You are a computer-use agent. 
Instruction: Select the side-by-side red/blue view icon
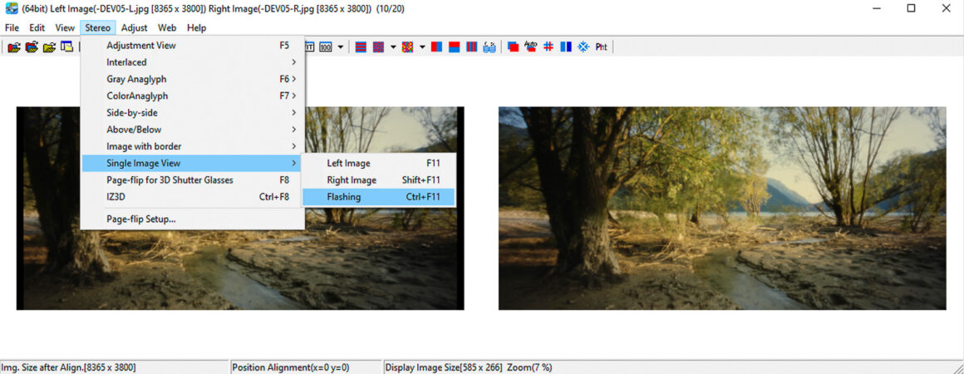pos(436,47)
